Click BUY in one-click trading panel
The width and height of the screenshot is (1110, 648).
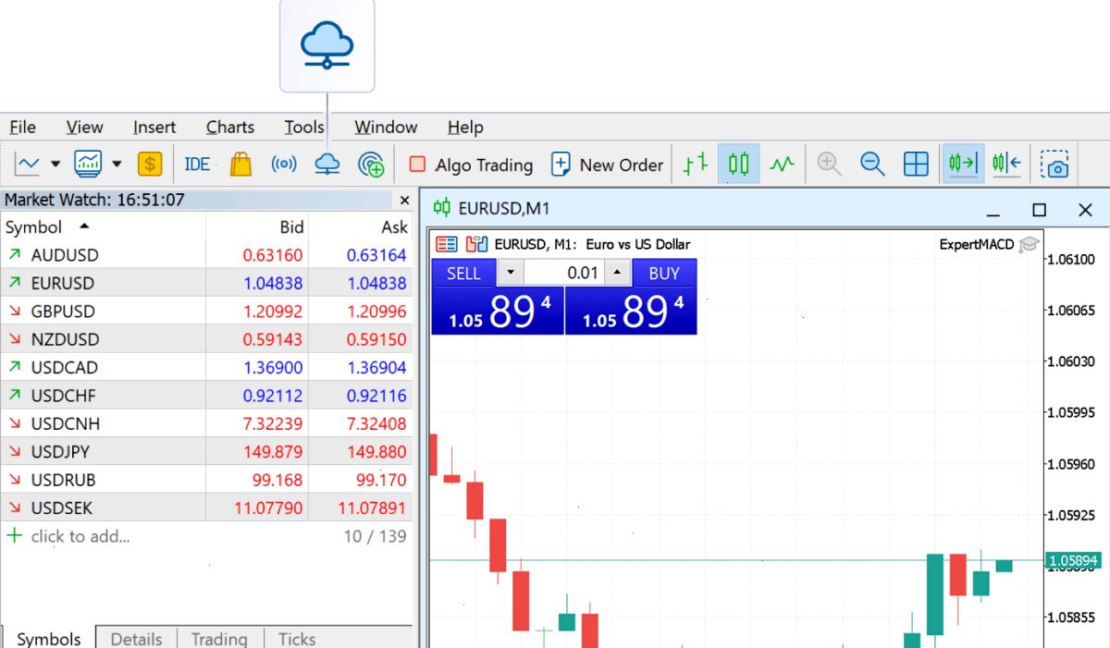(x=664, y=273)
